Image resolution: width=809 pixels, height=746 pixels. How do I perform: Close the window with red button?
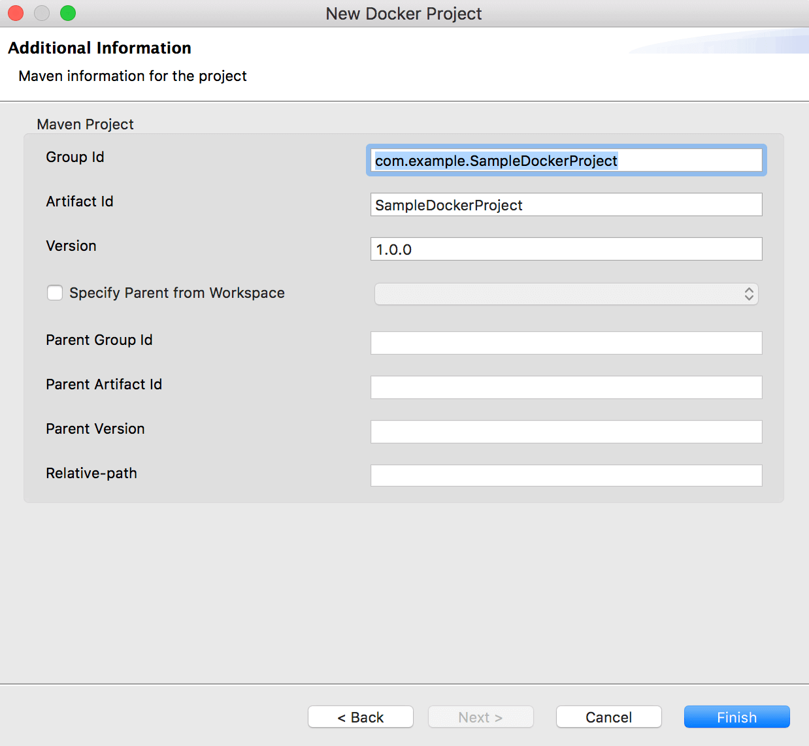[16, 13]
